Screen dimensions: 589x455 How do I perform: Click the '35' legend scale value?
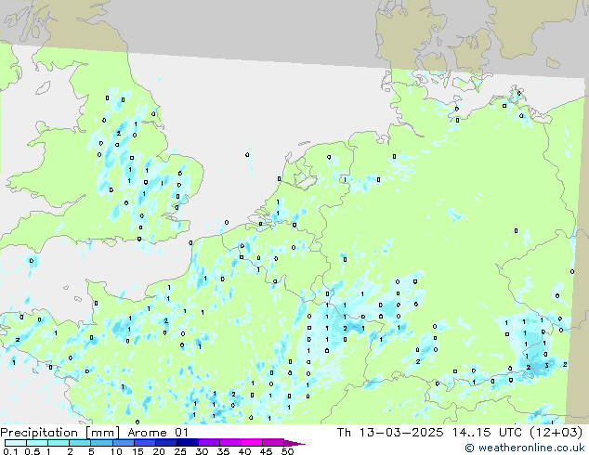[223, 451]
